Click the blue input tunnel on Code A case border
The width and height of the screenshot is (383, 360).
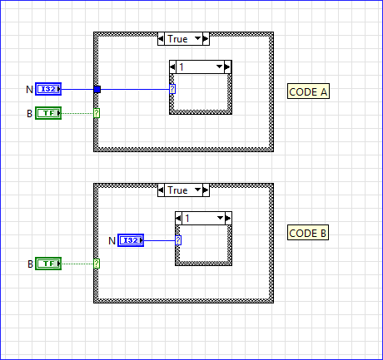click(x=97, y=89)
